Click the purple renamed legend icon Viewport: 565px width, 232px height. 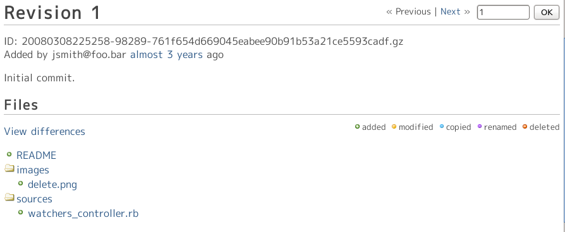click(480, 127)
